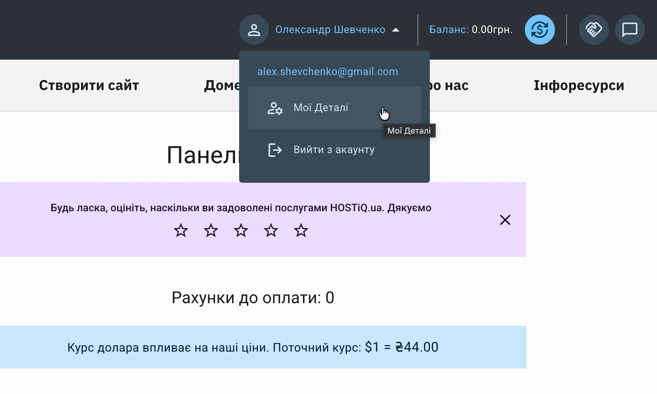Select the second rating star
This screenshot has width=657, height=394.
point(211,231)
